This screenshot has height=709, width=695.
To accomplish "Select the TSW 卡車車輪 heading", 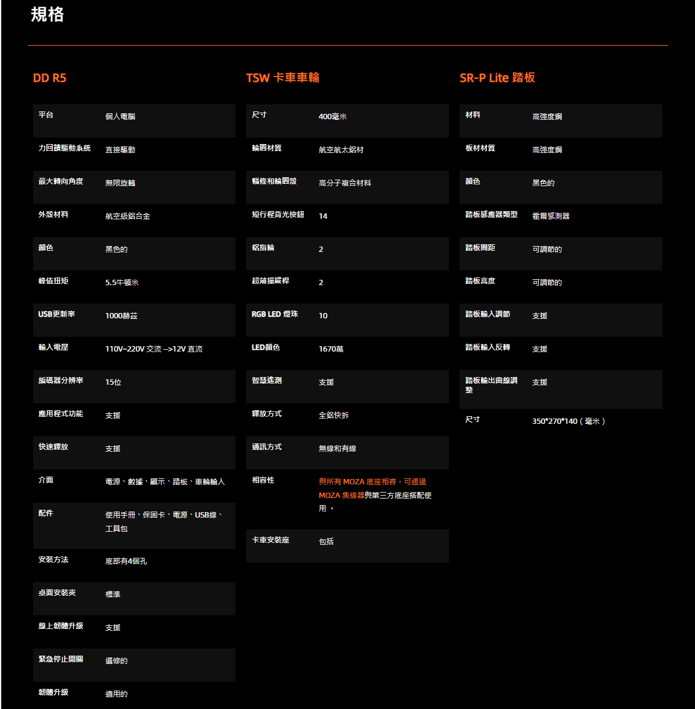I will pos(283,77).
